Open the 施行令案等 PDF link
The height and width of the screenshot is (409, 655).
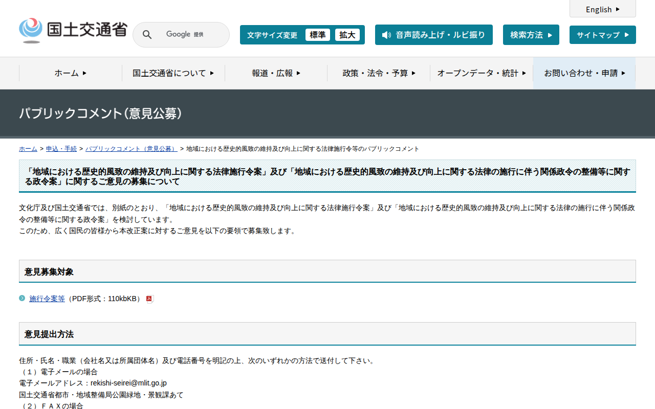(47, 299)
